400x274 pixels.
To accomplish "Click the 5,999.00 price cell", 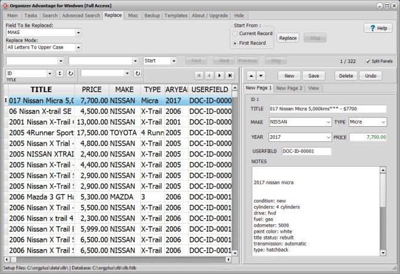I will coord(92,229).
